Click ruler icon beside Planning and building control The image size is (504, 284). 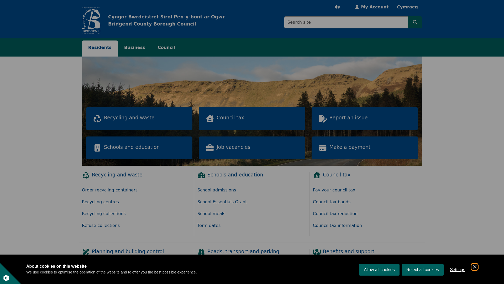(x=86, y=252)
